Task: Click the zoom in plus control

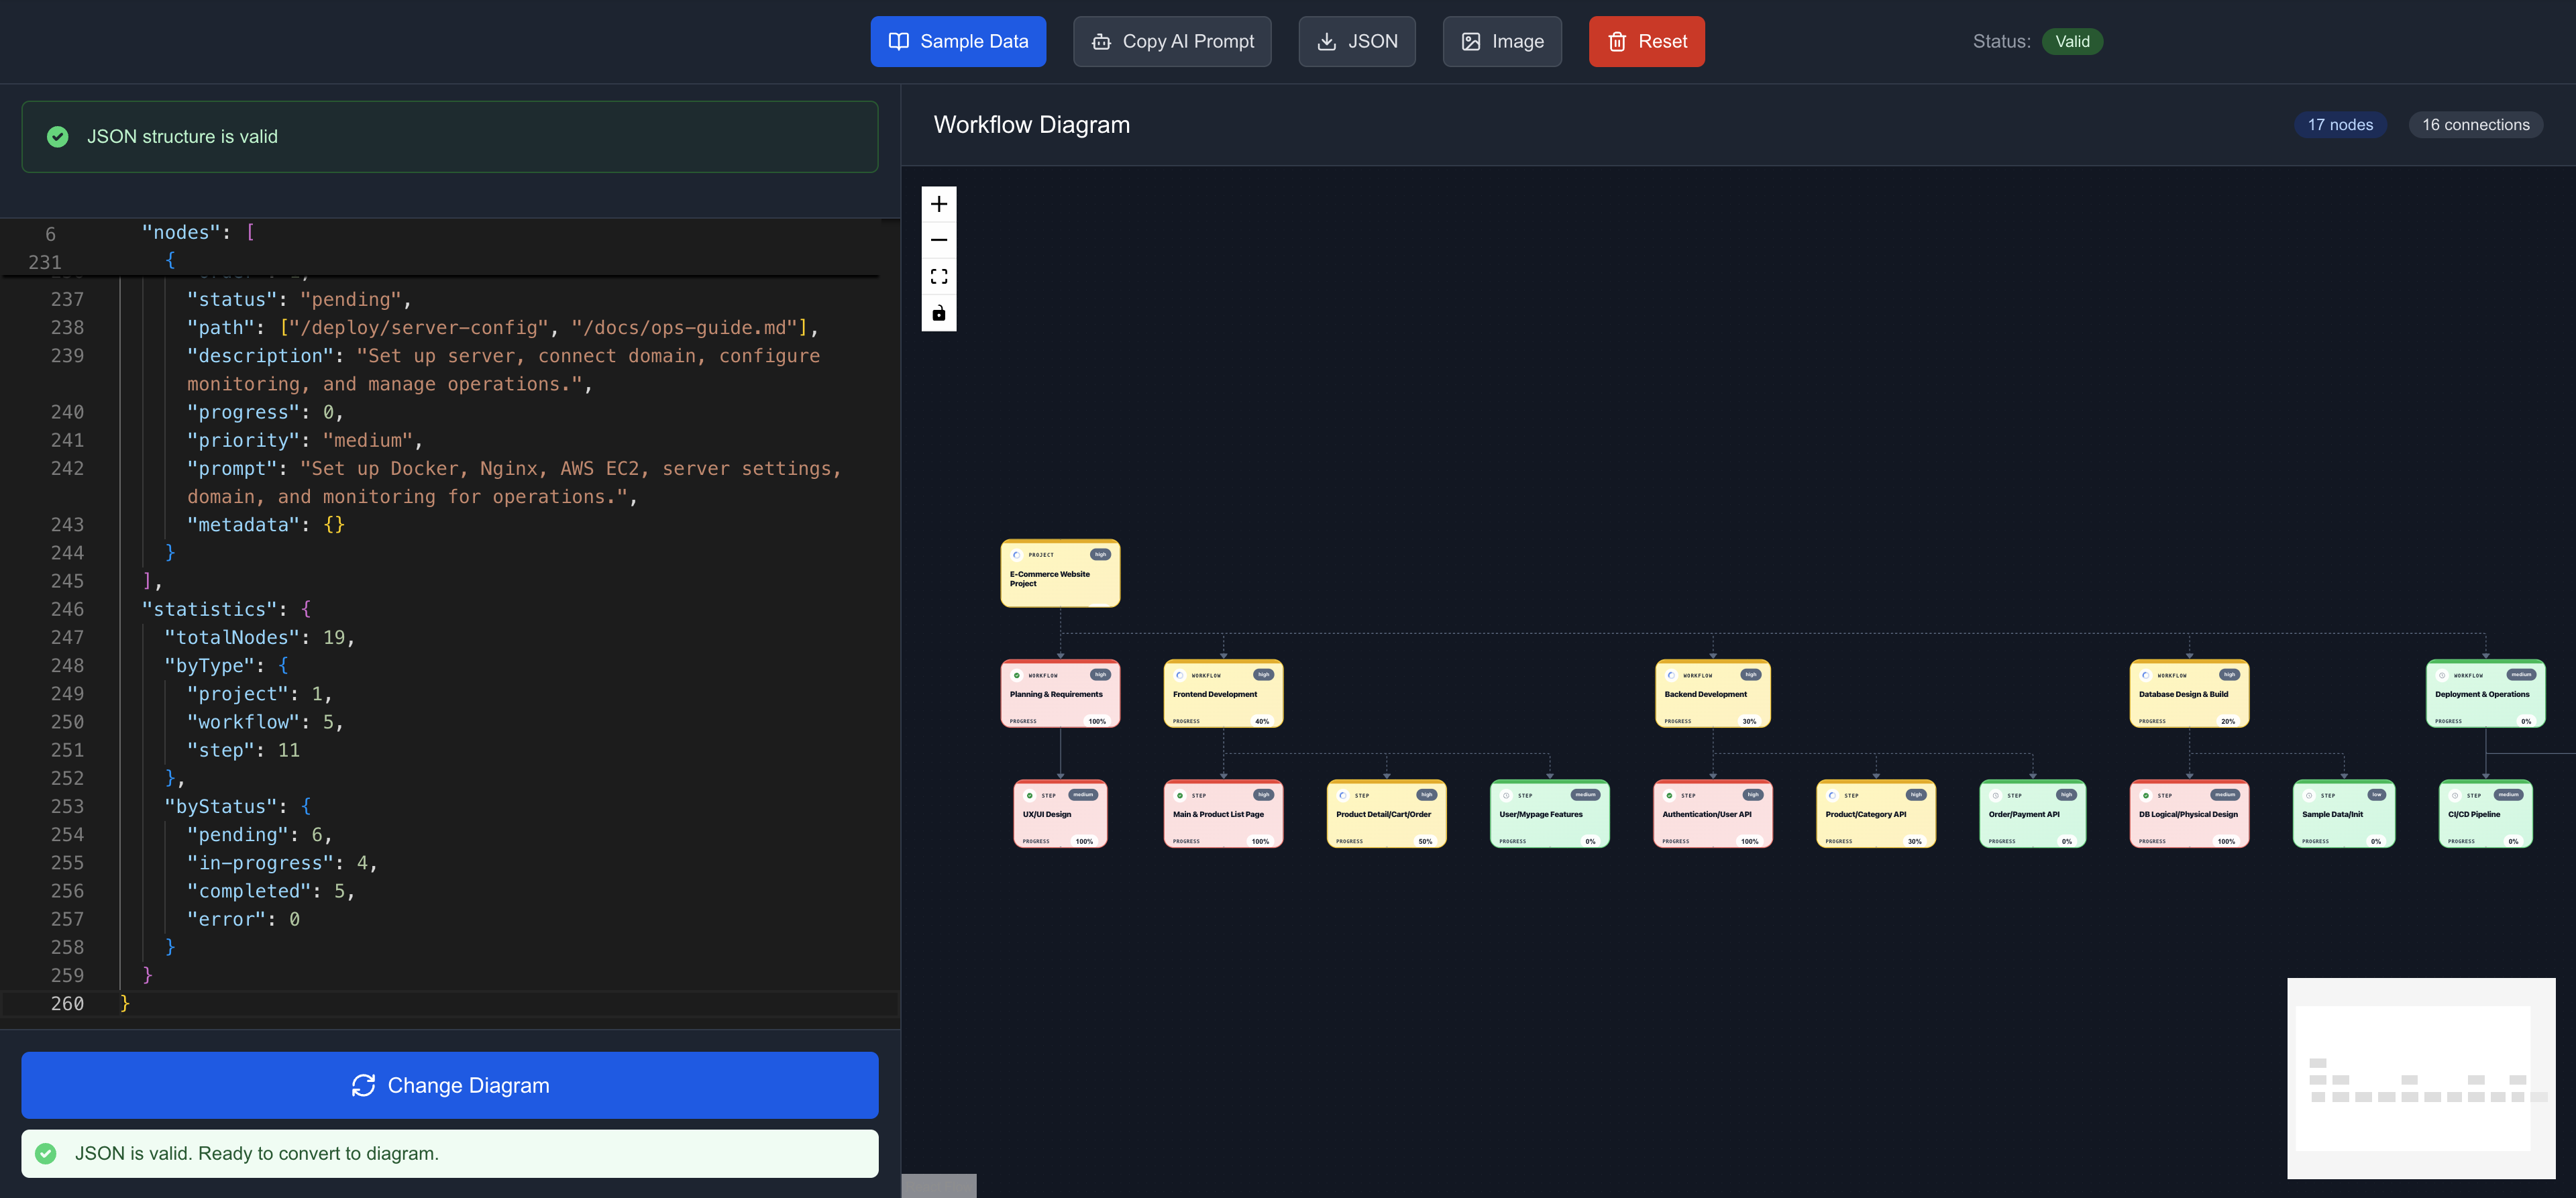Action: click(x=938, y=204)
